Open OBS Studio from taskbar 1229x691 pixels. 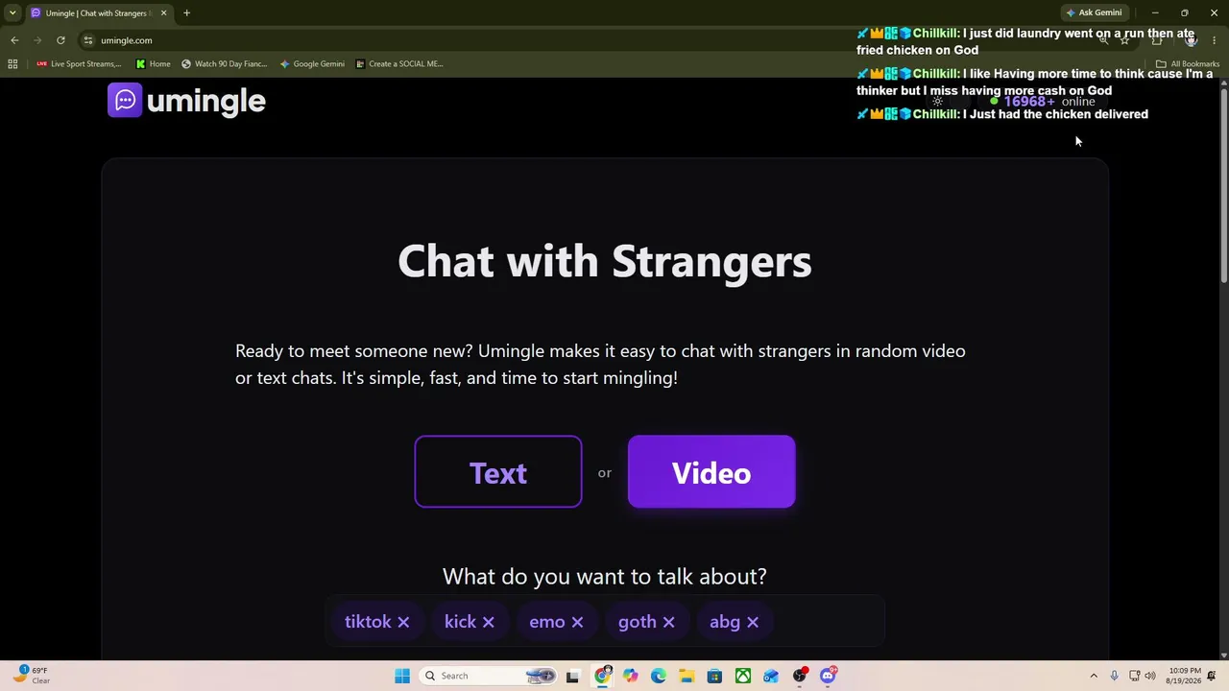pyautogui.click(x=800, y=676)
